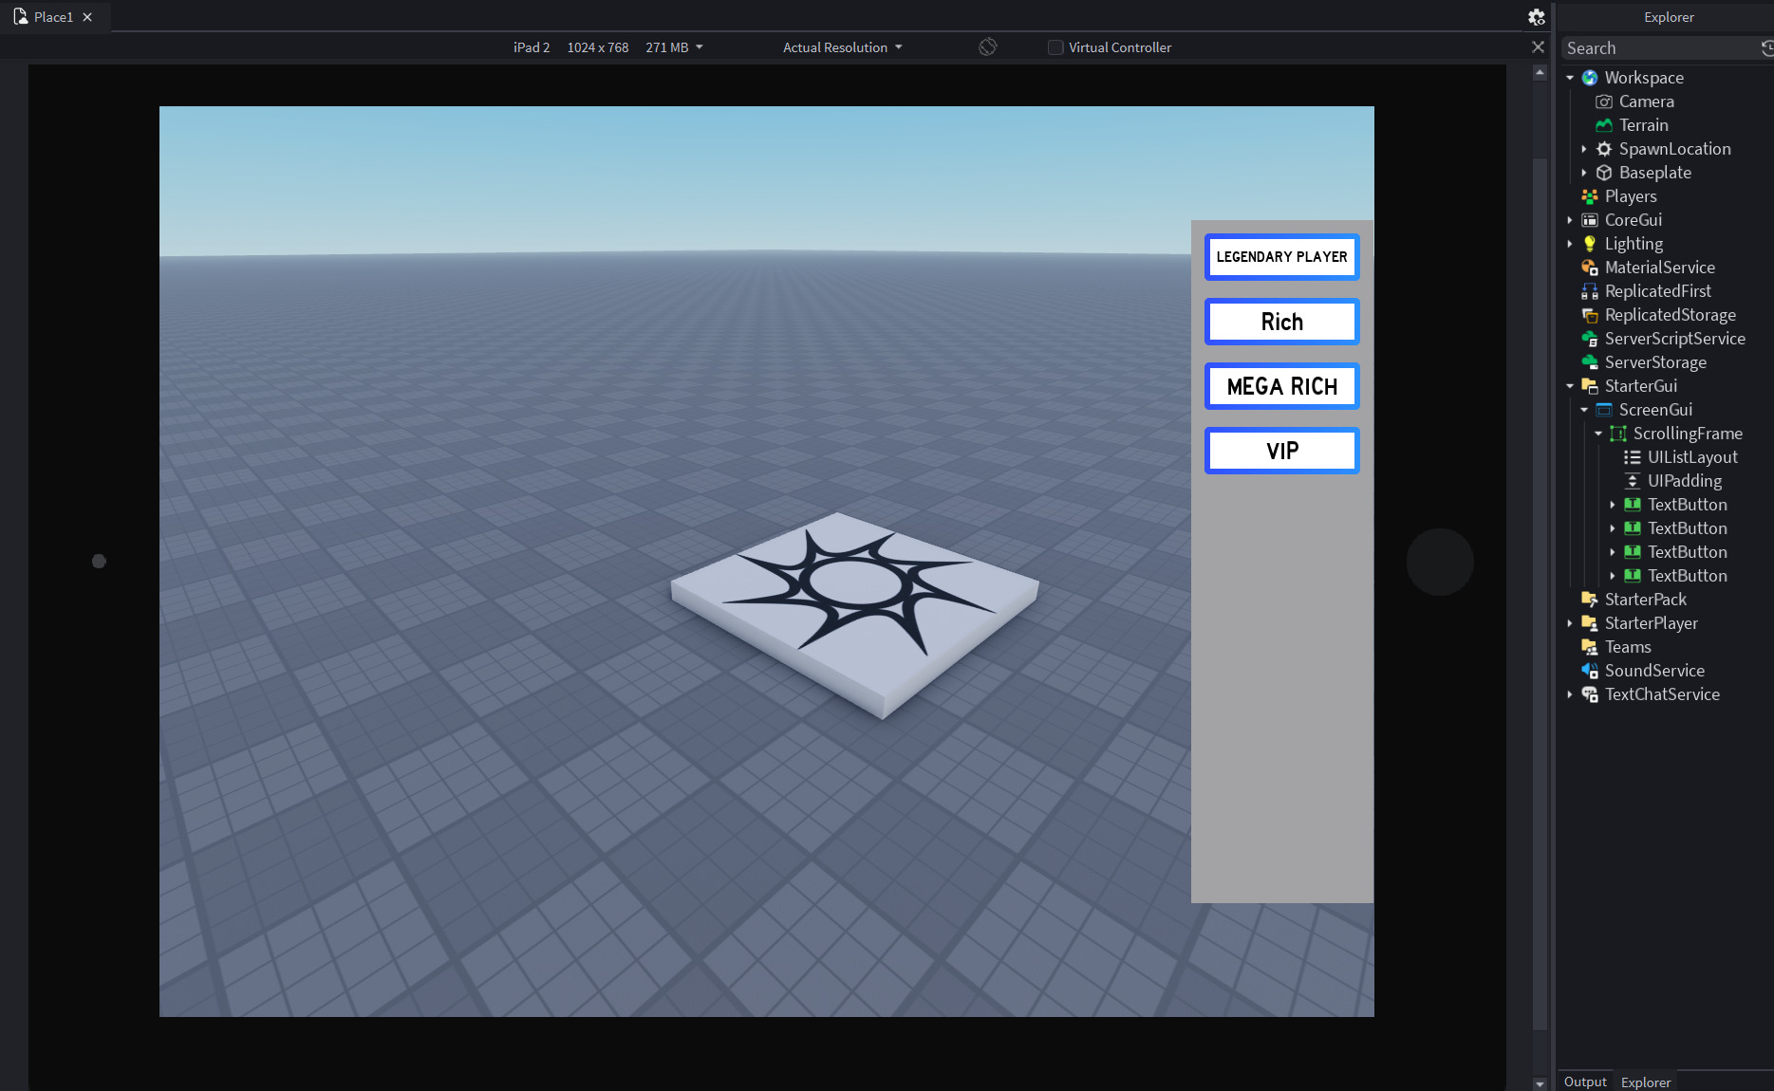Expand the TextChatService node
The width and height of the screenshot is (1774, 1091).
tap(1570, 694)
